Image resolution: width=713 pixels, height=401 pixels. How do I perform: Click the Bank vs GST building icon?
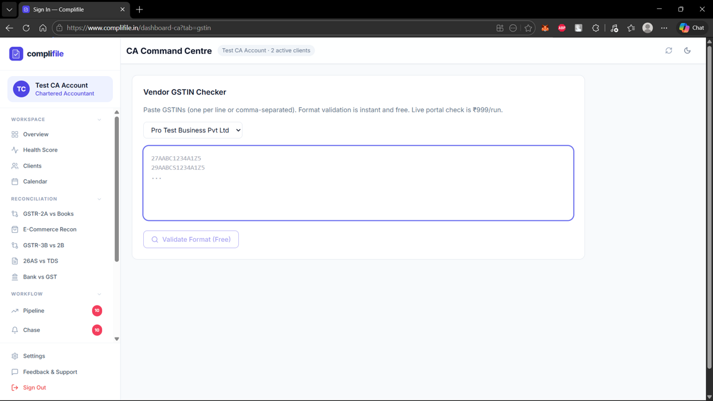coord(15,277)
